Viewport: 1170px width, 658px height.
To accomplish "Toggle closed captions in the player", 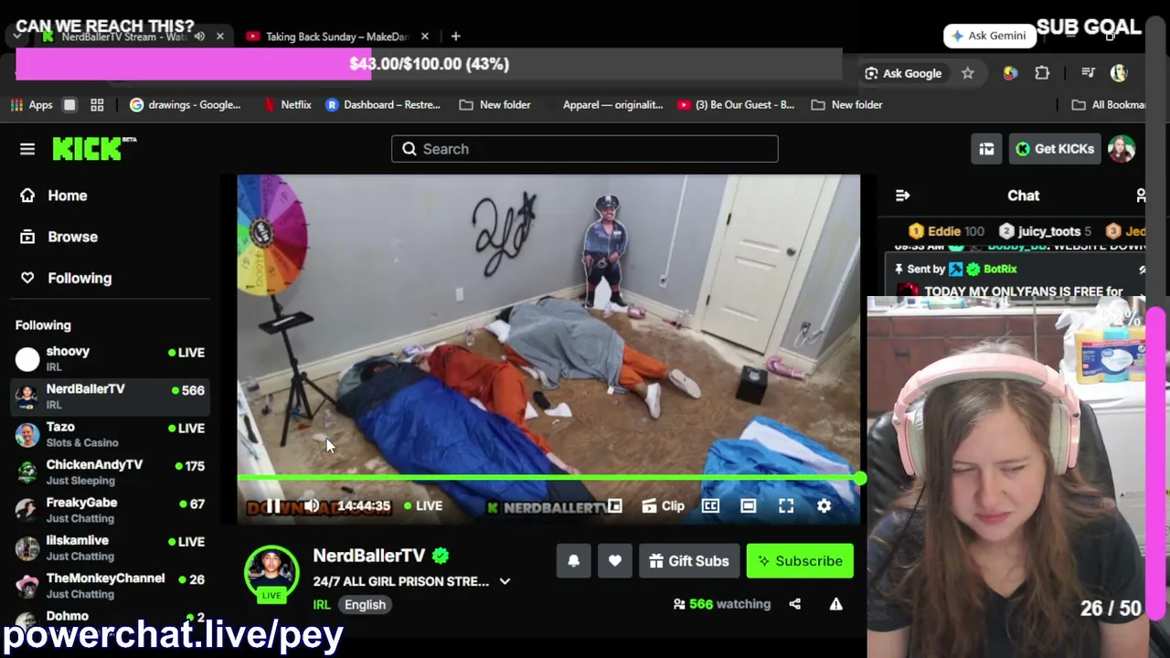I will tap(710, 506).
